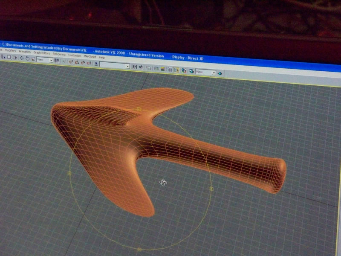
Task: Click the Autodesk VIZ 2008 title bar text
Action: pos(110,52)
